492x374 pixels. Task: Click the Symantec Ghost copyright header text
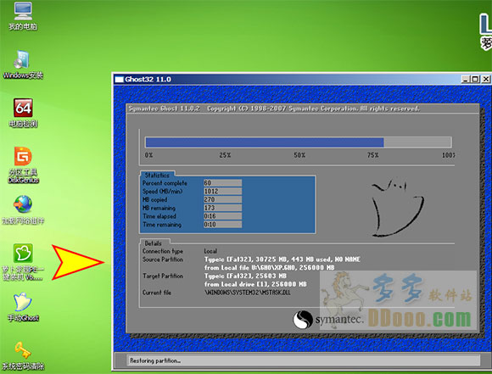pyautogui.click(x=274, y=109)
